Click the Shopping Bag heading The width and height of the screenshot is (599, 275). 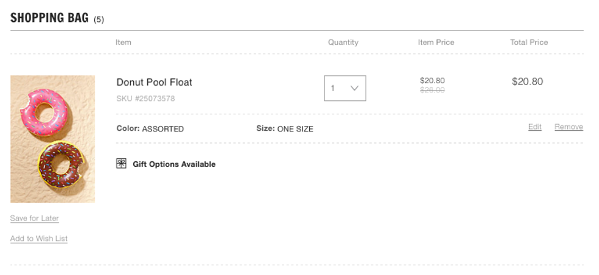click(49, 18)
